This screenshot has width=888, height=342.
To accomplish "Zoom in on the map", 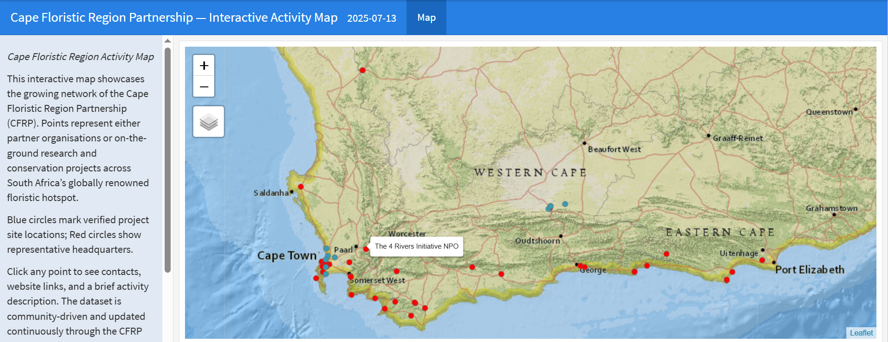I will point(204,66).
